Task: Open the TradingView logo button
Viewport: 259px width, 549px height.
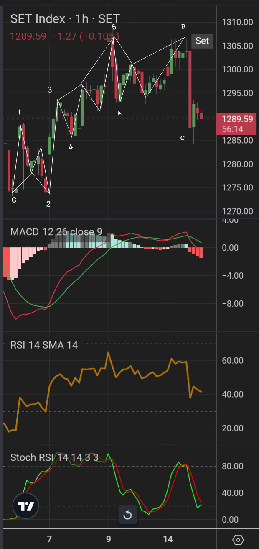Action: click(26, 506)
